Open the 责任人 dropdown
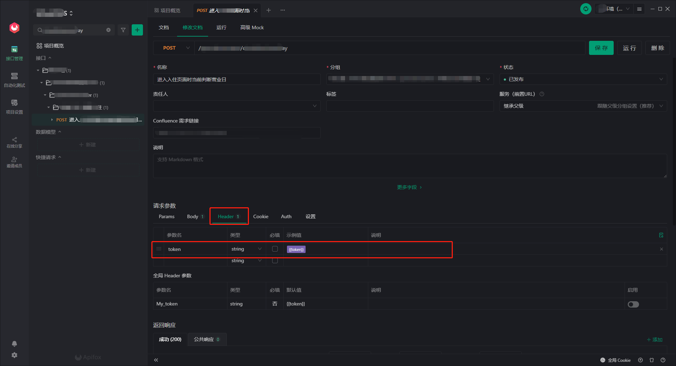Image resolution: width=676 pixels, height=366 pixels. point(237,106)
